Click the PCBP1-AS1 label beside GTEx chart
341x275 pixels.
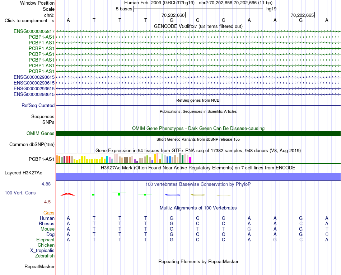click(x=42, y=159)
